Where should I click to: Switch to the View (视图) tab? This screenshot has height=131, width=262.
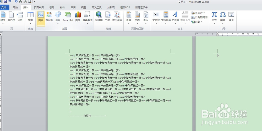pos(84,7)
